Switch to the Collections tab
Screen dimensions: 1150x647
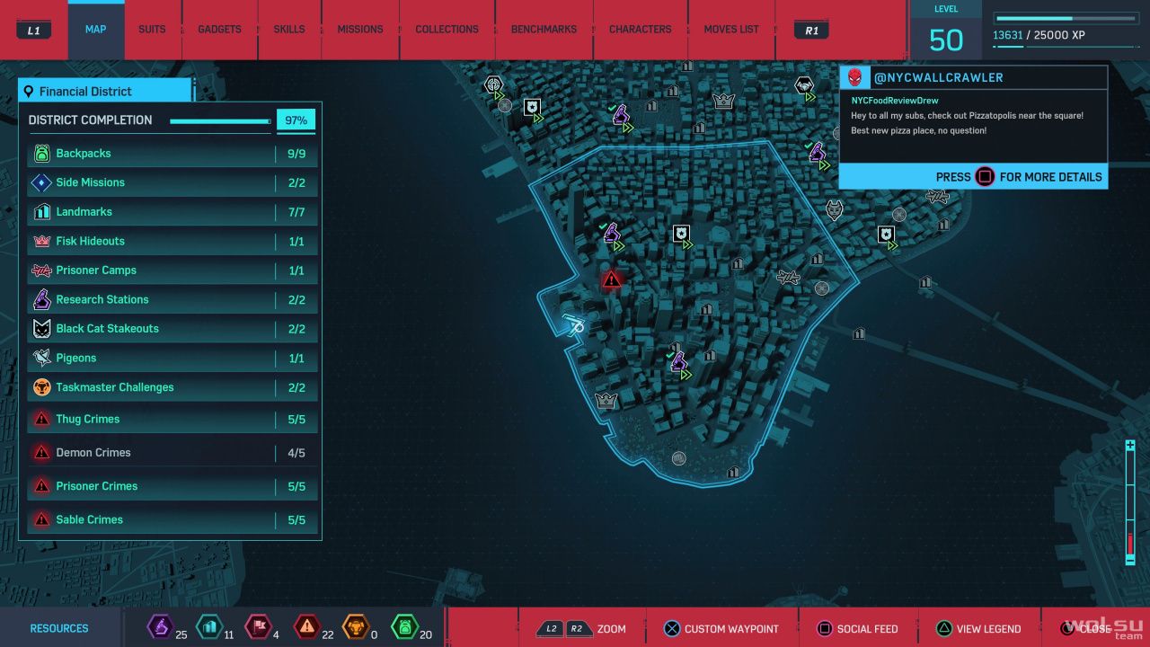pyautogui.click(x=447, y=30)
